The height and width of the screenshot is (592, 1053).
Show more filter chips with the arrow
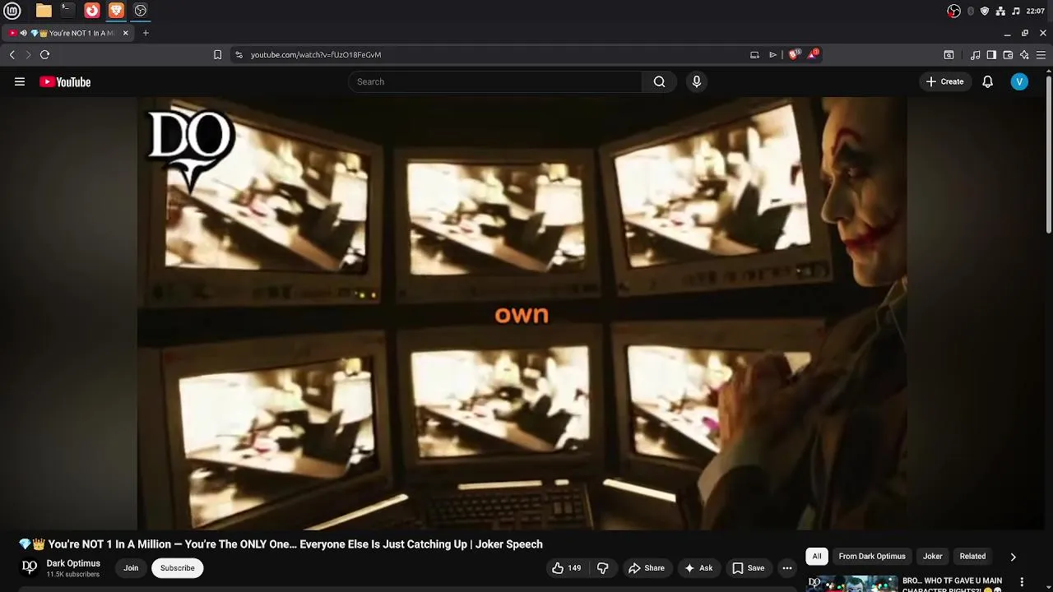click(1013, 557)
